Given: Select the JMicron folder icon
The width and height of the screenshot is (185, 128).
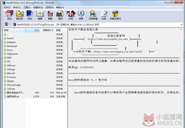Looking at the screenshot, I should (5, 65).
